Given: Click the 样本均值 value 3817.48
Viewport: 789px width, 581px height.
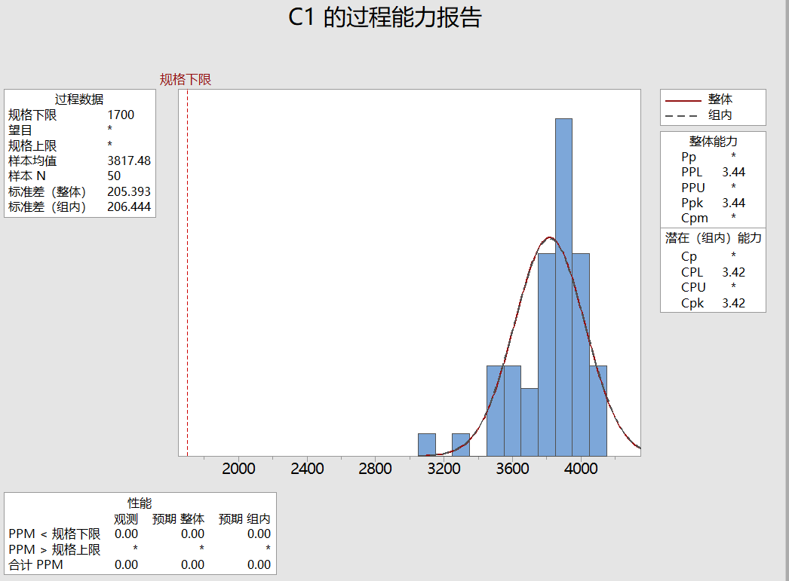Looking at the screenshot, I should [x=131, y=161].
